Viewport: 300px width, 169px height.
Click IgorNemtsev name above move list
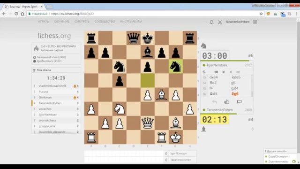coord(217,65)
